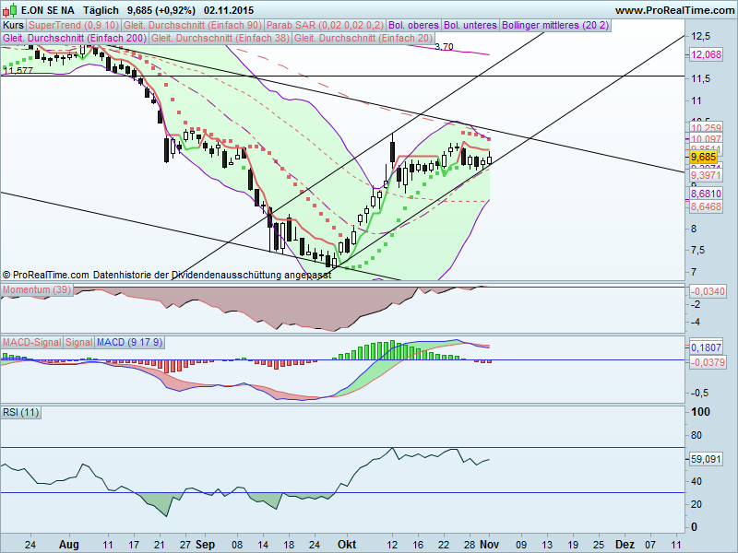Select Bollinger mittleres (20 2) label

(553, 26)
